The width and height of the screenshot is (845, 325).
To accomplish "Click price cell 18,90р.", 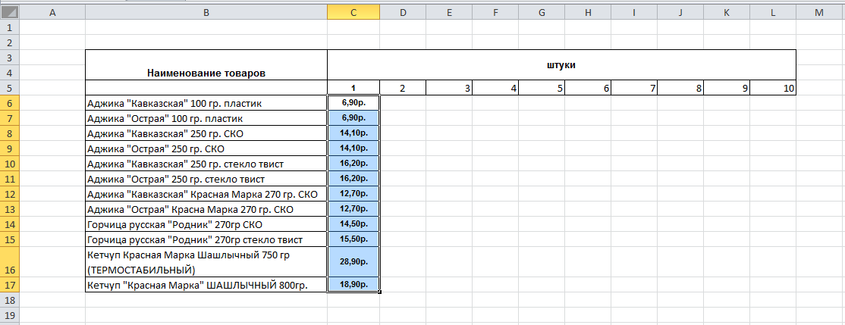I will click(x=353, y=285).
